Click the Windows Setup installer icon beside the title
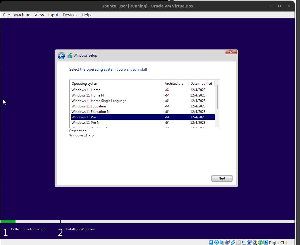 [70, 56]
